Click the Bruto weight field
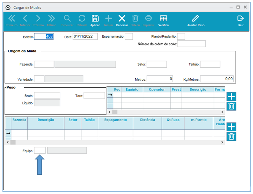 (47, 96)
